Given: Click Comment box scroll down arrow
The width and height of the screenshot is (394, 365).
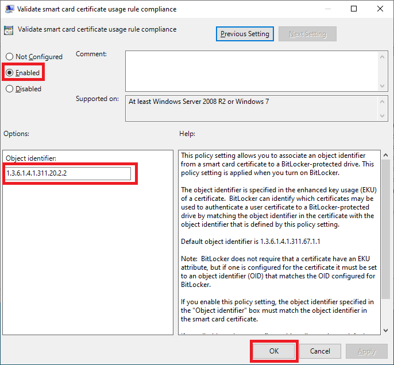Looking at the screenshot, I should (x=382, y=86).
